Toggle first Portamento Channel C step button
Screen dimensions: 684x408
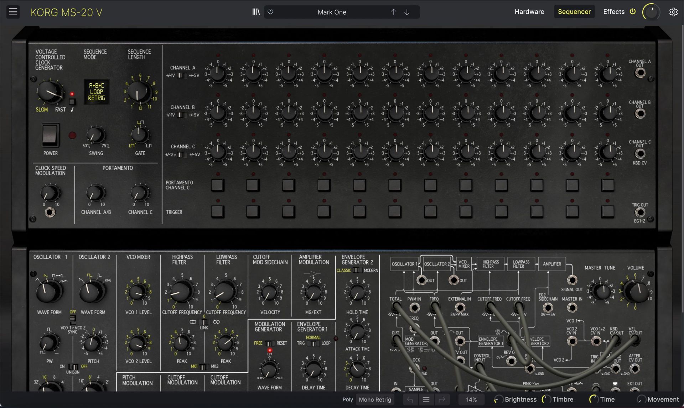click(218, 185)
